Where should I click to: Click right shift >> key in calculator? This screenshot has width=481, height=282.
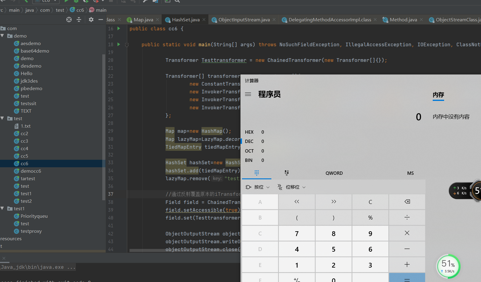334,202
